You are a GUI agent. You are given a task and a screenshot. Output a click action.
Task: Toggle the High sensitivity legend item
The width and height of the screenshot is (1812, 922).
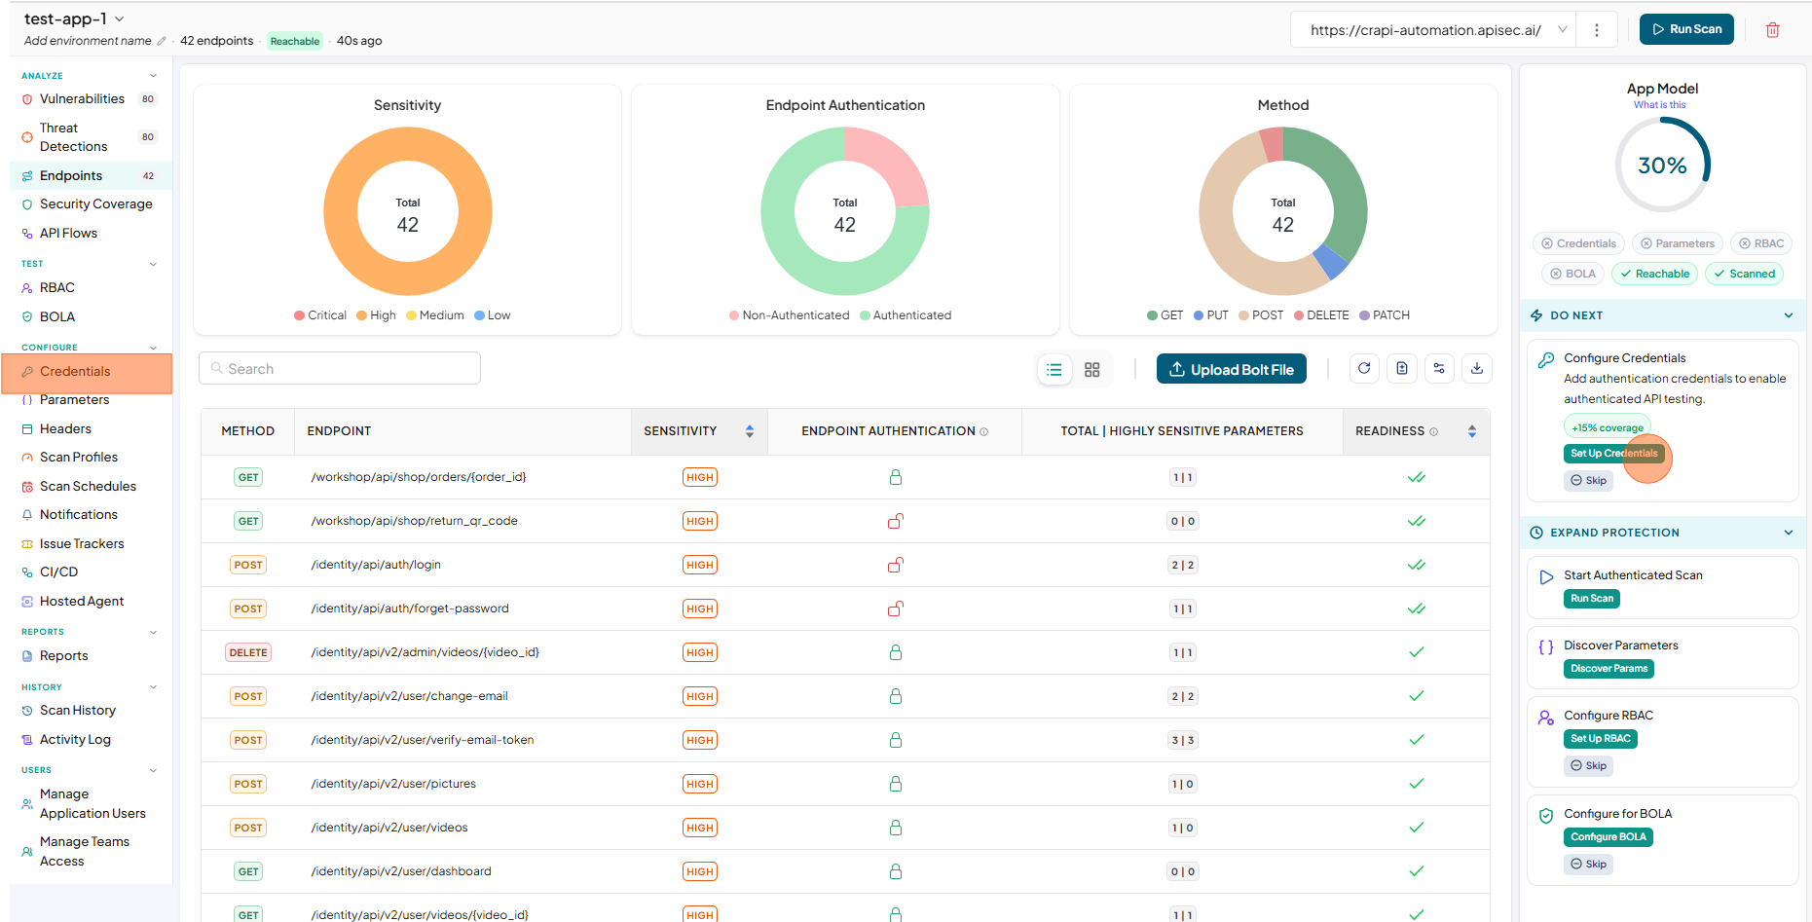(376, 315)
